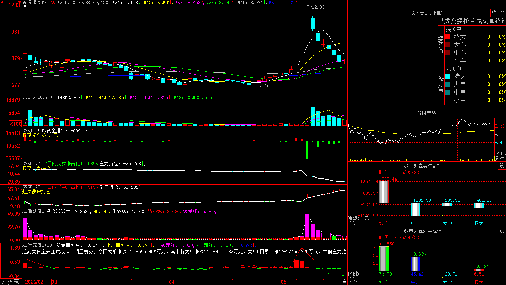This screenshot has width=506, height=285.
Task: Click the large green 超赢资金流 outflow bar
Action: [307, 150]
